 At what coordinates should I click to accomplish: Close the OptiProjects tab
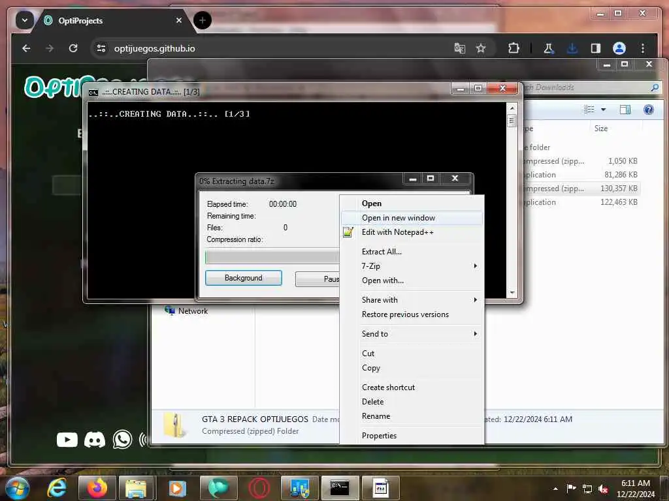coord(179,20)
